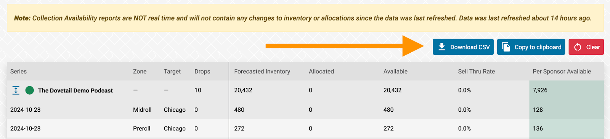Click the Download CSV button label
The height and width of the screenshot is (139, 610).
pyautogui.click(x=470, y=47)
